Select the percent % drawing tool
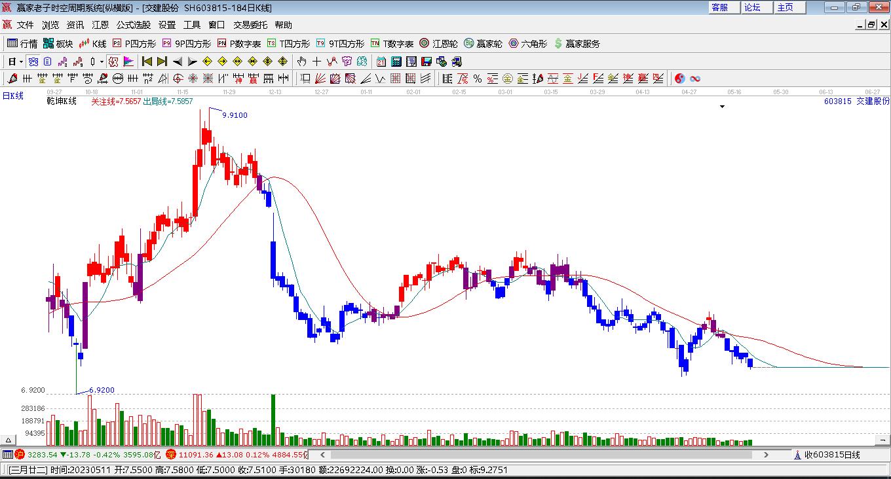The image size is (891, 479). [x=478, y=79]
